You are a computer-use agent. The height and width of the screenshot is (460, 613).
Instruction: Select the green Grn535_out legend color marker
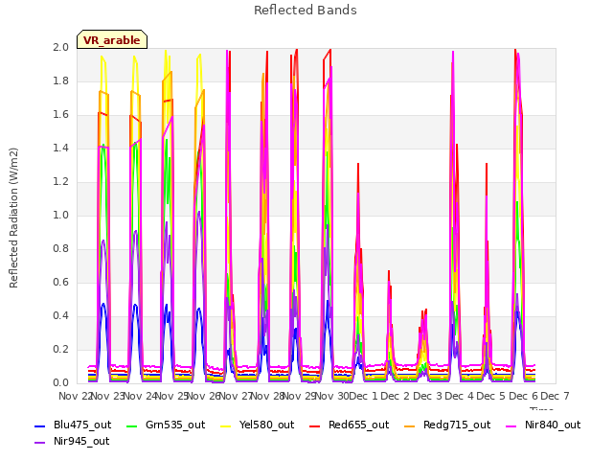coord(132,425)
